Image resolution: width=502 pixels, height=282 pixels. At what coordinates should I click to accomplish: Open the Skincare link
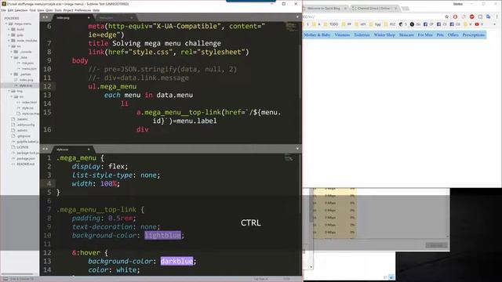pyautogui.click(x=406, y=34)
